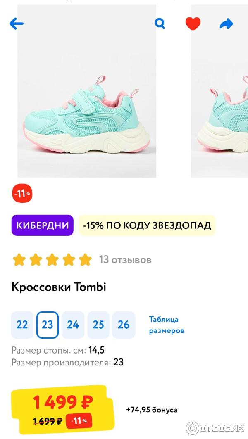Toggle the red heart favorite icon
This screenshot has height=439, width=248.
(x=193, y=24)
